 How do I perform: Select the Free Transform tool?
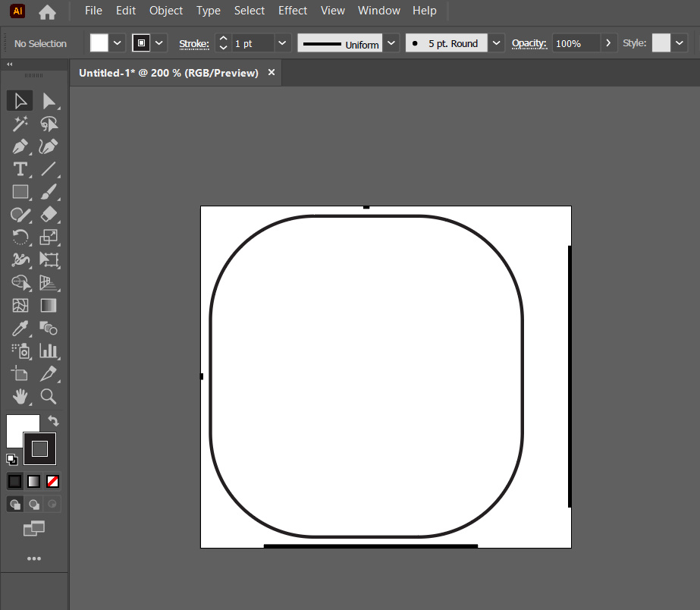(x=49, y=260)
